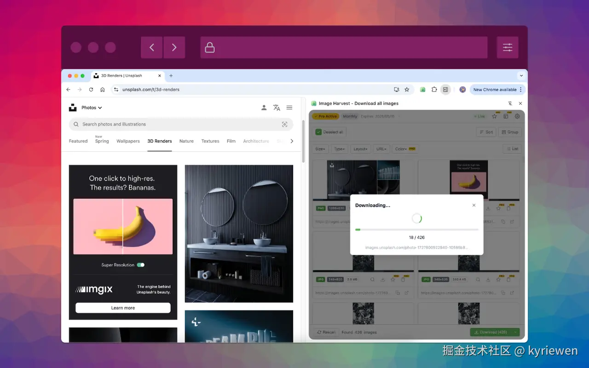Click the visual search camera icon

point(284,124)
